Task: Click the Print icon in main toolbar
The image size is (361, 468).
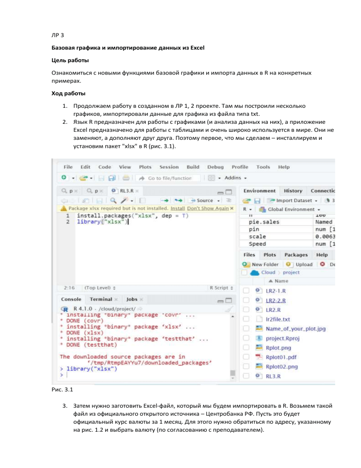Action: (126, 178)
